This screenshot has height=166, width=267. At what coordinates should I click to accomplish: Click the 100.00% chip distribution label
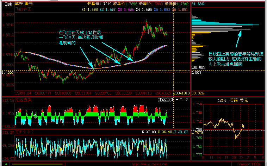tap(198, 67)
